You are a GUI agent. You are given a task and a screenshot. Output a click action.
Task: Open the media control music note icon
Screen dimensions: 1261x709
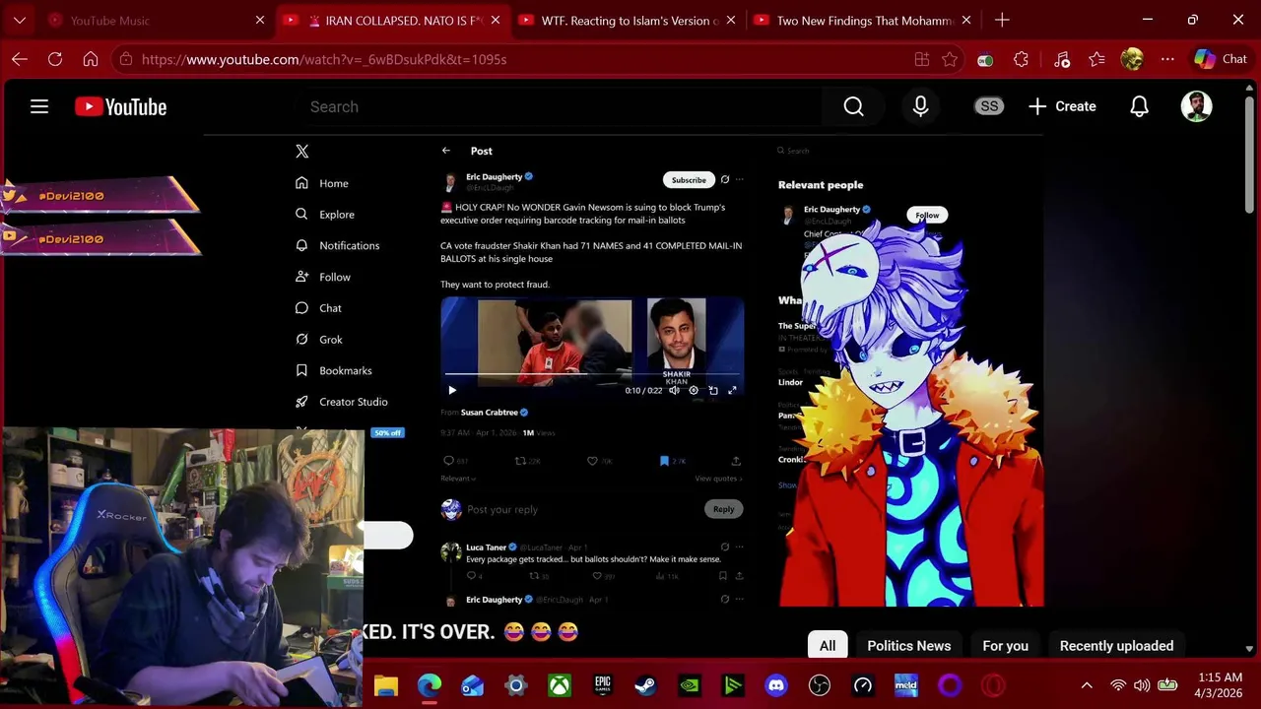pos(1062,59)
